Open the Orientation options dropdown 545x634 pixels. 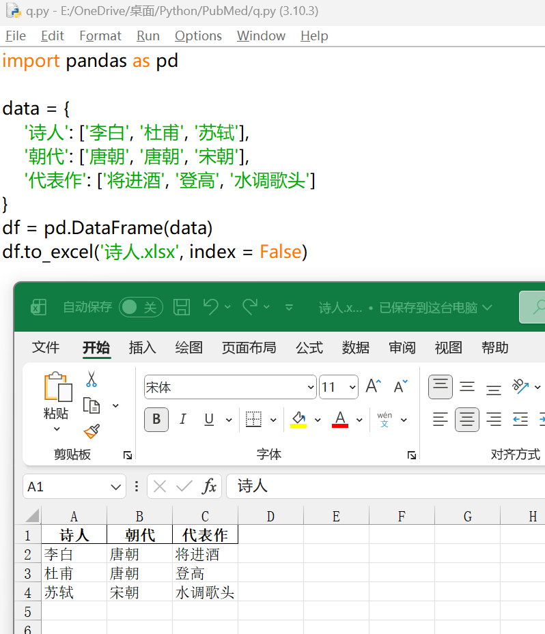click(x=537, y=388)
